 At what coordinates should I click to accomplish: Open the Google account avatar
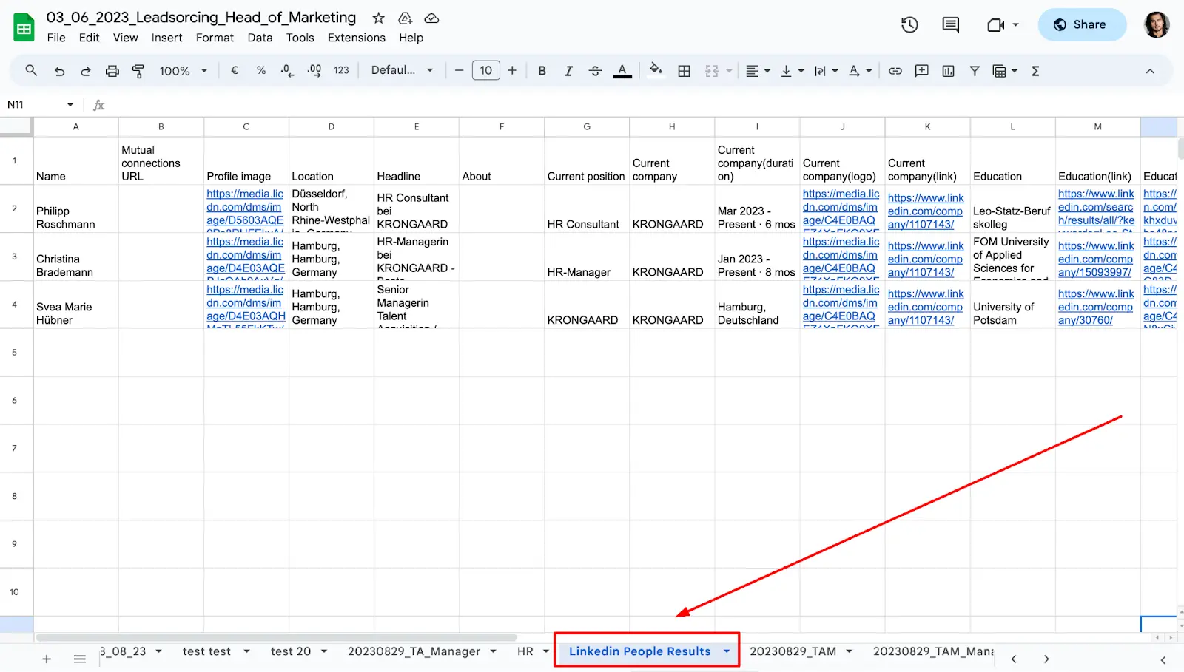click(x=1157, y=25)
